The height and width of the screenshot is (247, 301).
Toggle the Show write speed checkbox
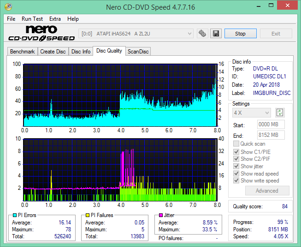click(236, 181)
